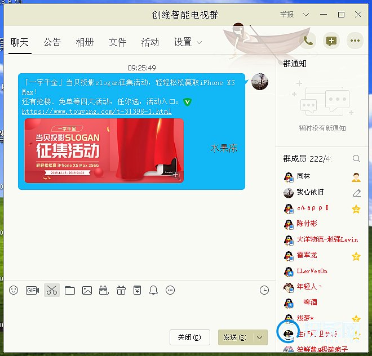Open the title bar dropdown arrow menu
The image size is (372, 356).
[306, 15]
